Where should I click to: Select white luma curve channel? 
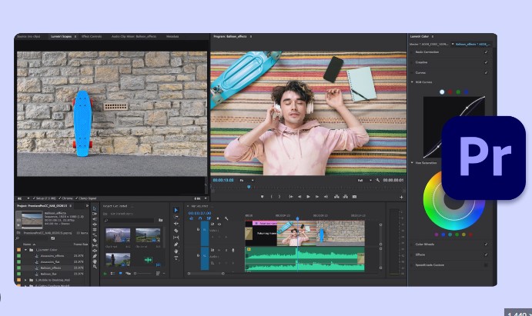click(442, 91)
